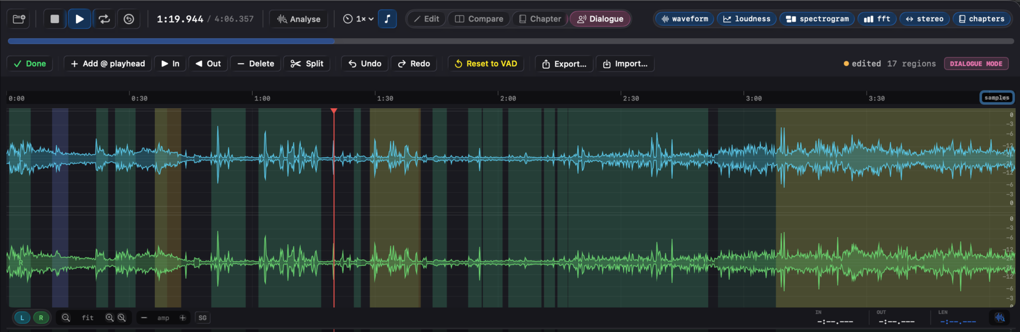Screen dimensions: 1020x332
Task: Stop playback with the stop button
Action: tap(54, 19)
